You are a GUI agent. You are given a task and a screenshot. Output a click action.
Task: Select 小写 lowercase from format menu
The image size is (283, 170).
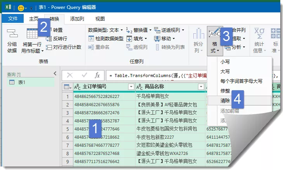pos(239,62)
